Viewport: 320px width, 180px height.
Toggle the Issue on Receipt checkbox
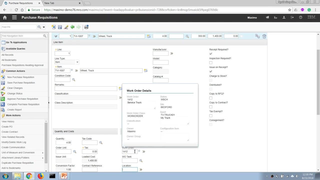pyautogui.click(x=211, y=71)
